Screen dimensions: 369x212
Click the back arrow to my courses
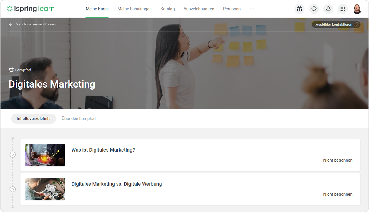11,24
